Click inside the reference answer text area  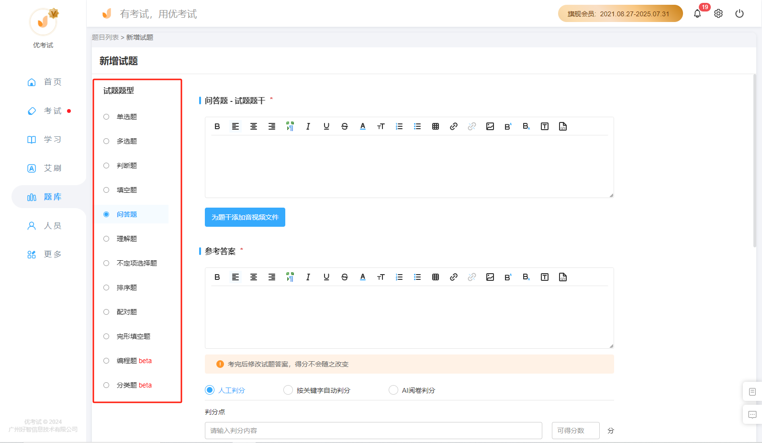[409, 317]
